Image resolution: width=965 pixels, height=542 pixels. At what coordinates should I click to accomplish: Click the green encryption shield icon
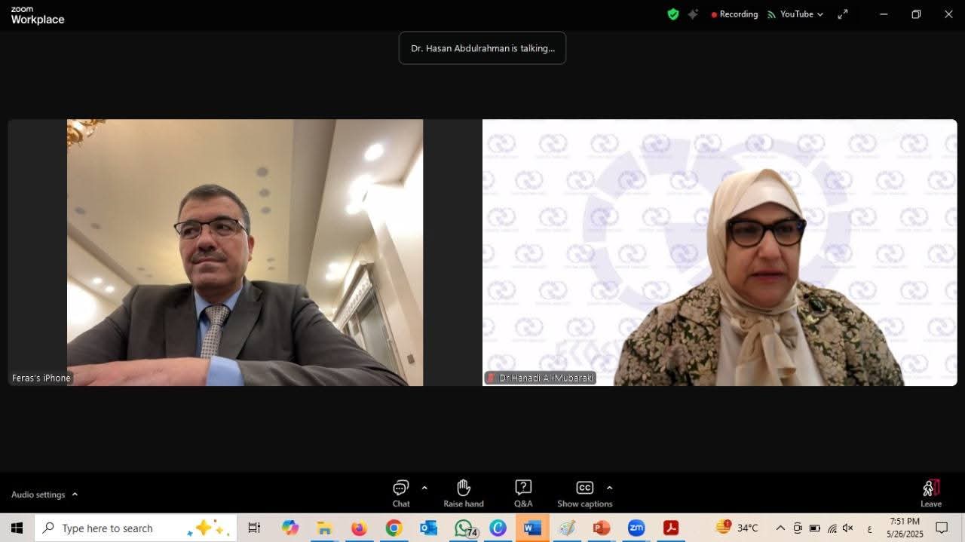point(673,14)
